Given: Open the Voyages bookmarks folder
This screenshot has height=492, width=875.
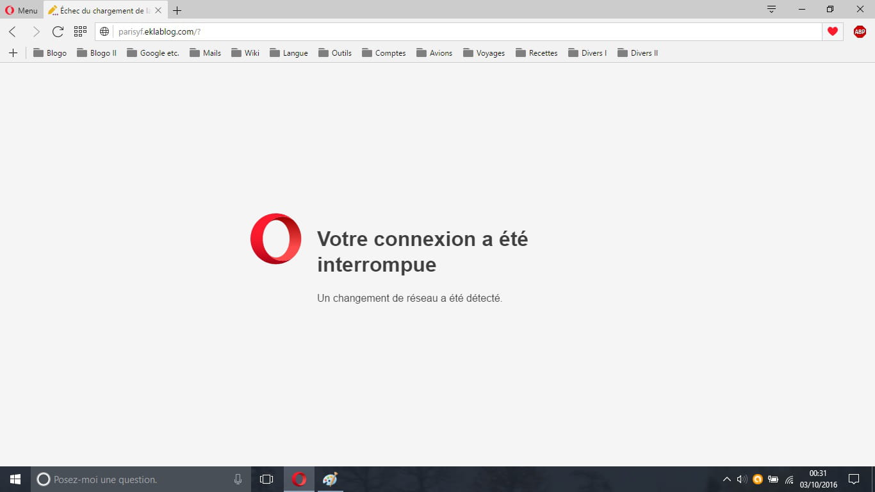Looking at the screenshot, I should click(484, 53).
